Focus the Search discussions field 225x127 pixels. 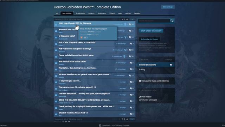point(154,21)
